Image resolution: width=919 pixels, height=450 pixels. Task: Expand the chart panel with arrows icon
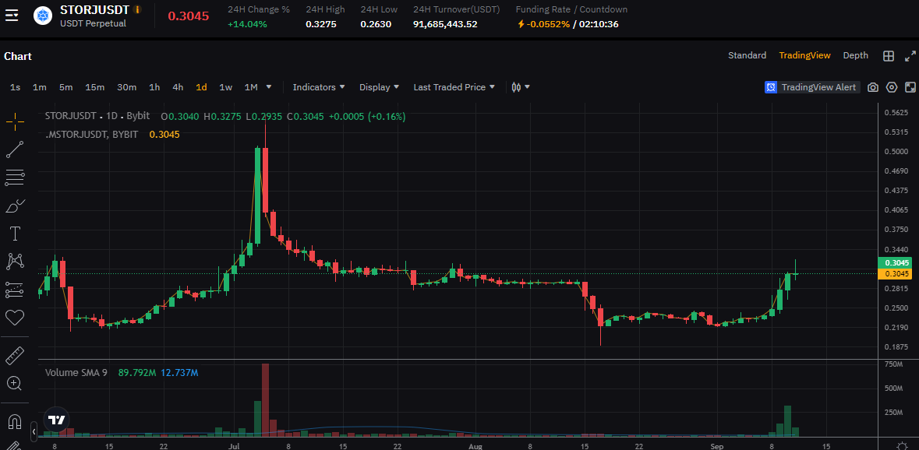tap(910, 55)
